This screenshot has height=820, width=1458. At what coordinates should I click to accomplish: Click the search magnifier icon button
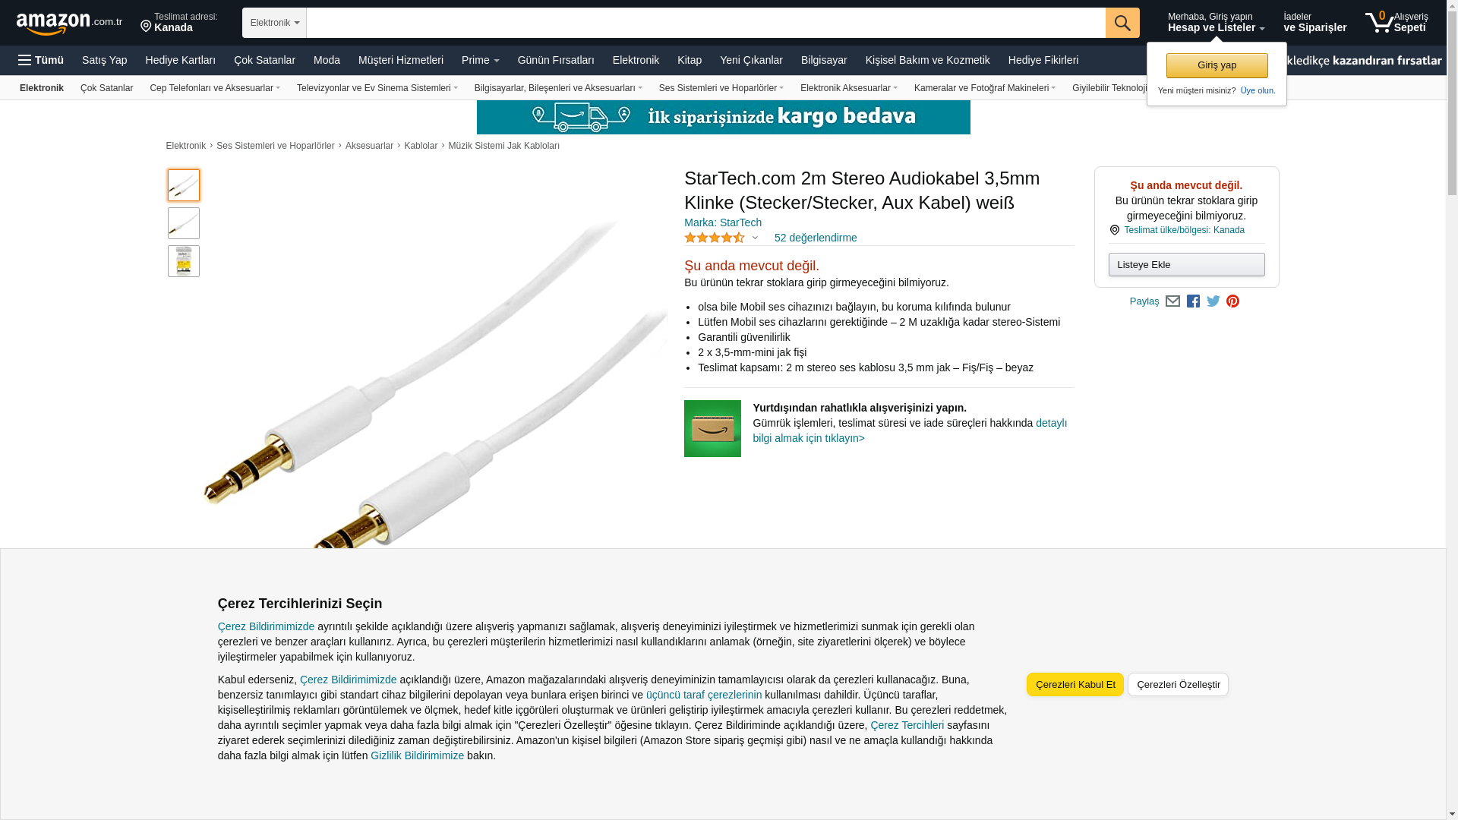(1122, 23)
